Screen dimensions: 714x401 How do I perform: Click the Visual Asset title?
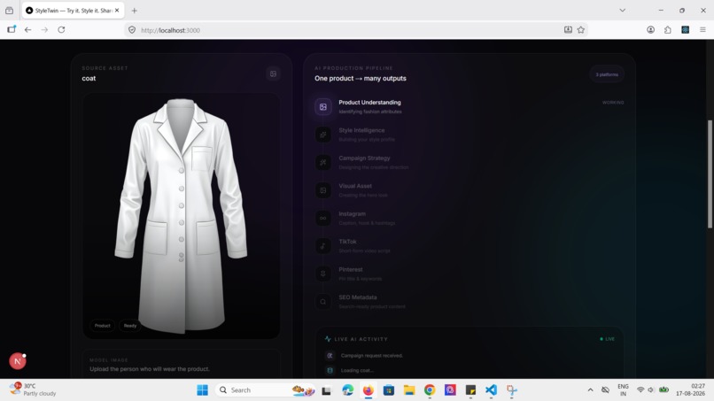click(x=355, y=186)
